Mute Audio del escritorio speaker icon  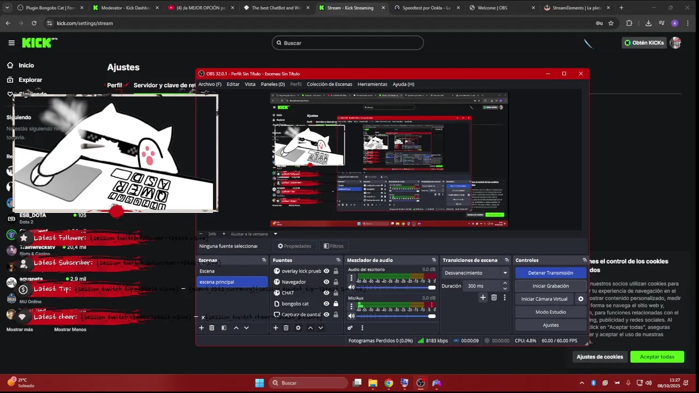(x=351, y=287)
